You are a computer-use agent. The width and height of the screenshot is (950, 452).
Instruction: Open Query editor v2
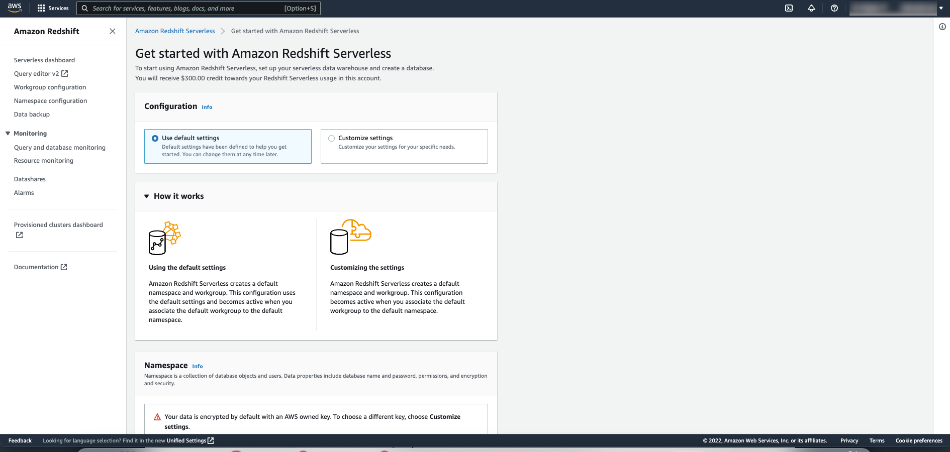point(36,73)
